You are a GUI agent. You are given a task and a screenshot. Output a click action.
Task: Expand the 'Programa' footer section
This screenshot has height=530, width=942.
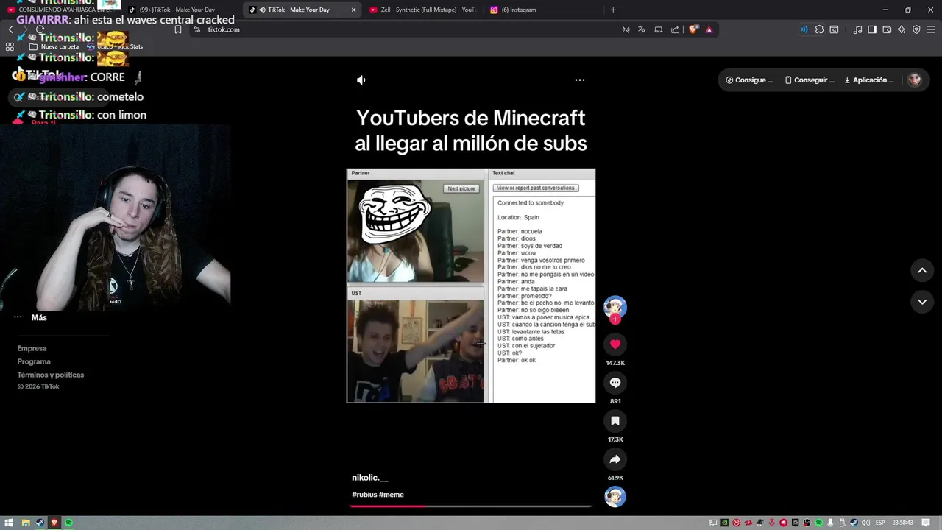click(34, 361)
